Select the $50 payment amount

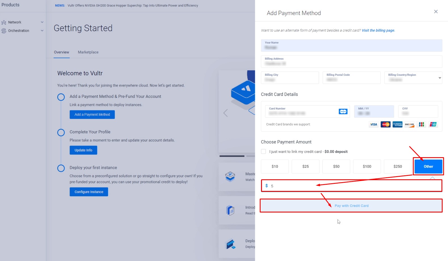336,167
